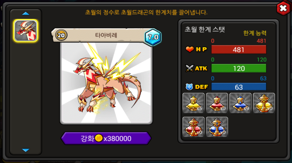This screenshot has width=292, height=163.
Task: Move up the dragon list with the up arrow
Action: [26, 14]
